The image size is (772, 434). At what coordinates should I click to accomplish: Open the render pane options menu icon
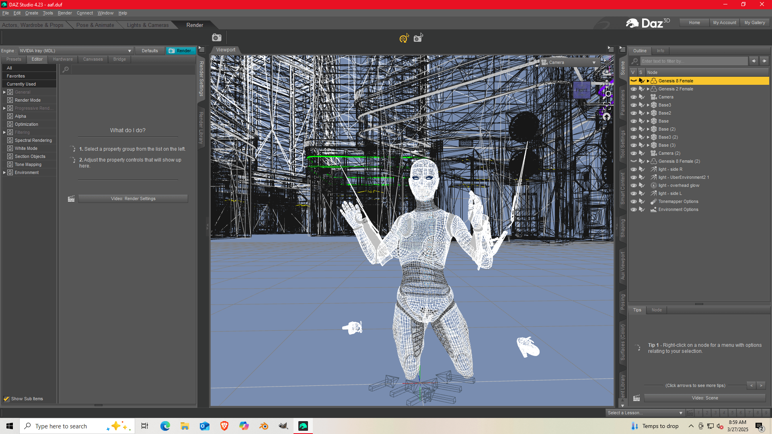point(202,49)
